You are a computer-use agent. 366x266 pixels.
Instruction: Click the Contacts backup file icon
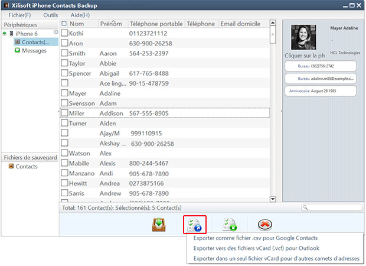pyautogui.click(x=11, y=166)
